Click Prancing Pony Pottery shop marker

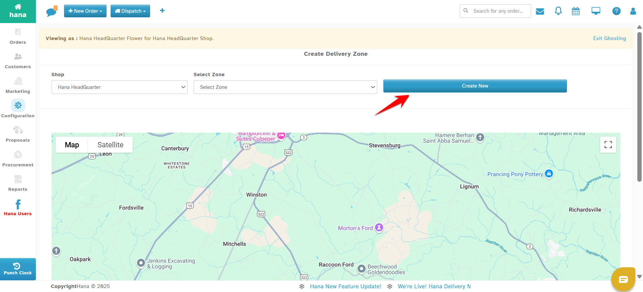[549, 174]
